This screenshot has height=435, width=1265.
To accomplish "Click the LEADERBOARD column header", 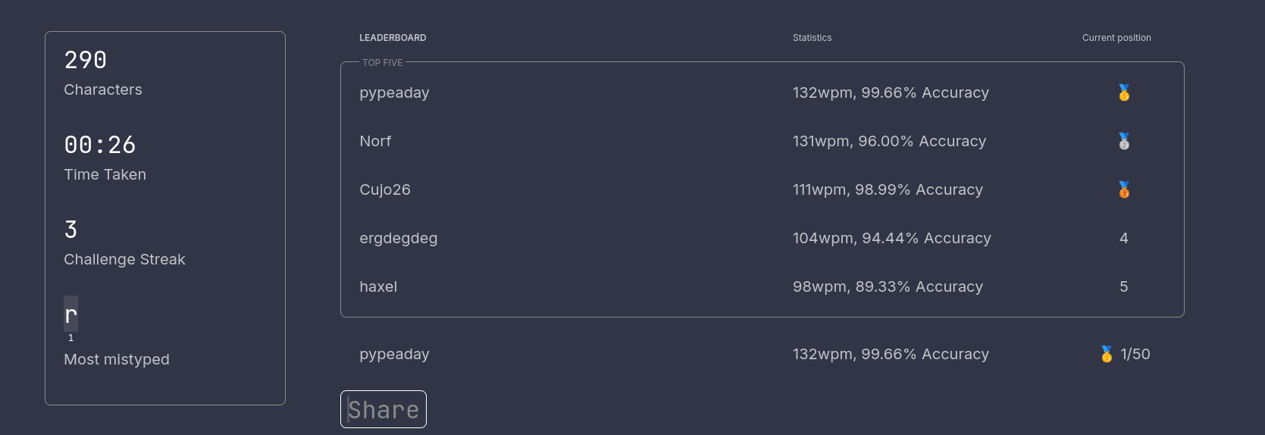I will [x=393, y=38].
